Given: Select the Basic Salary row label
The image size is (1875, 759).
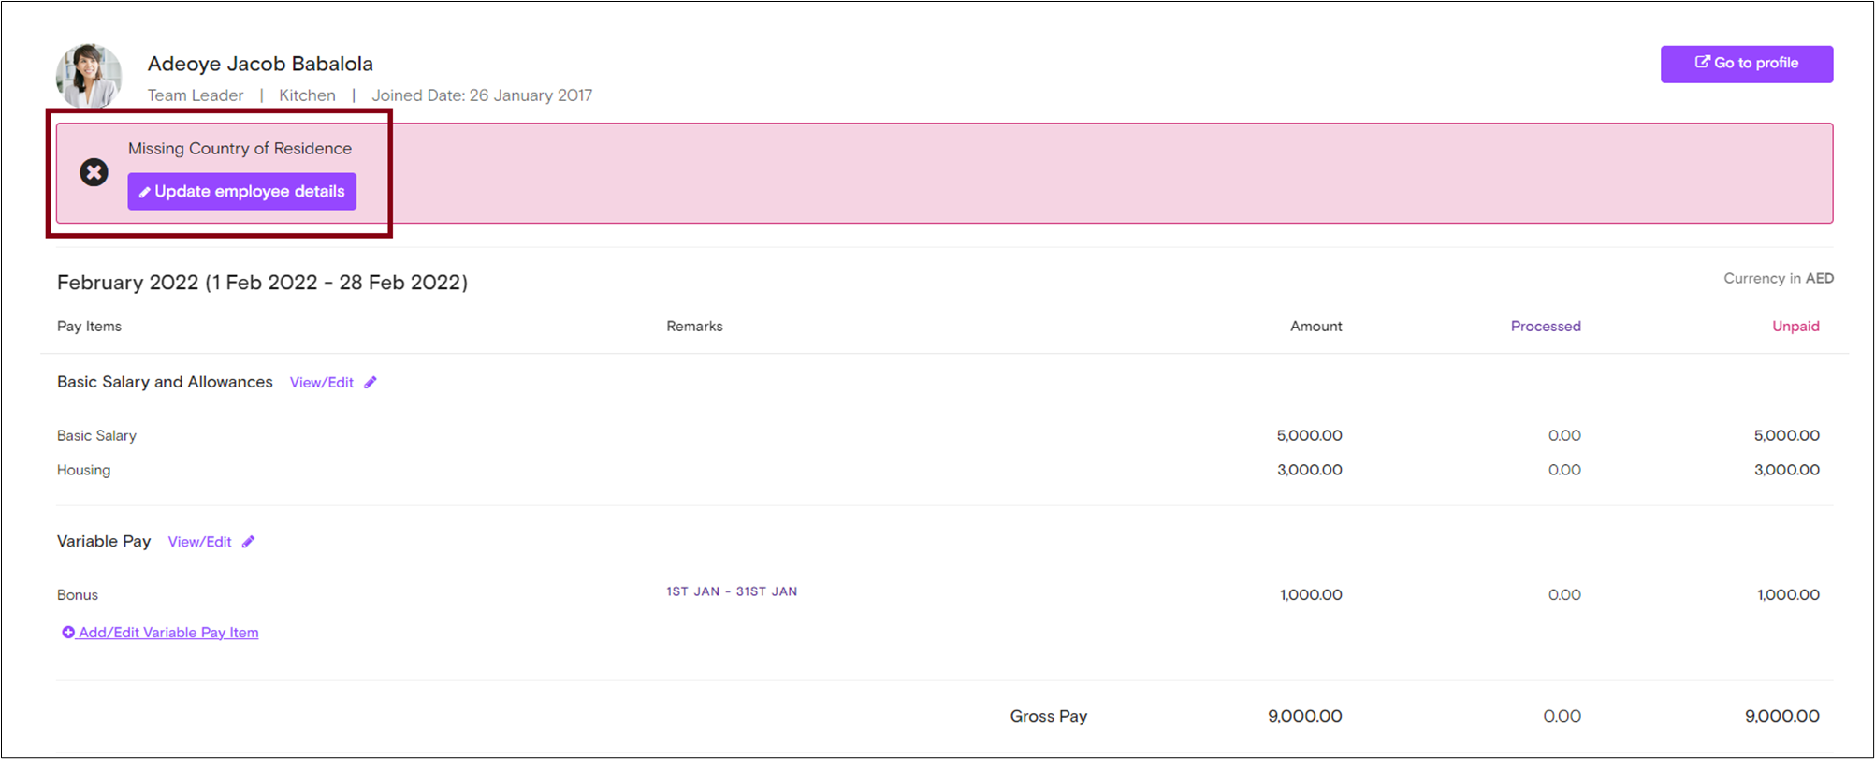Looking at the screenshot, I should (x=96, y=435).
